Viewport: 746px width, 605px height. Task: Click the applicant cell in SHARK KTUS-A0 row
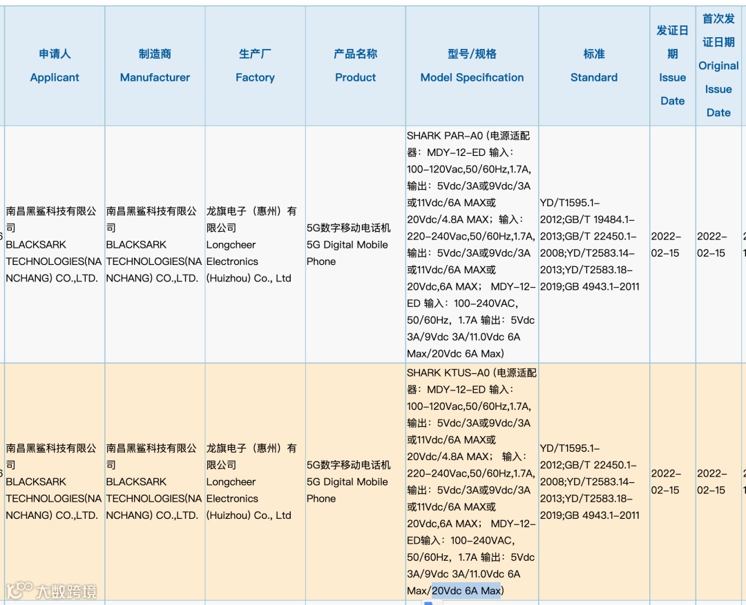55,482
